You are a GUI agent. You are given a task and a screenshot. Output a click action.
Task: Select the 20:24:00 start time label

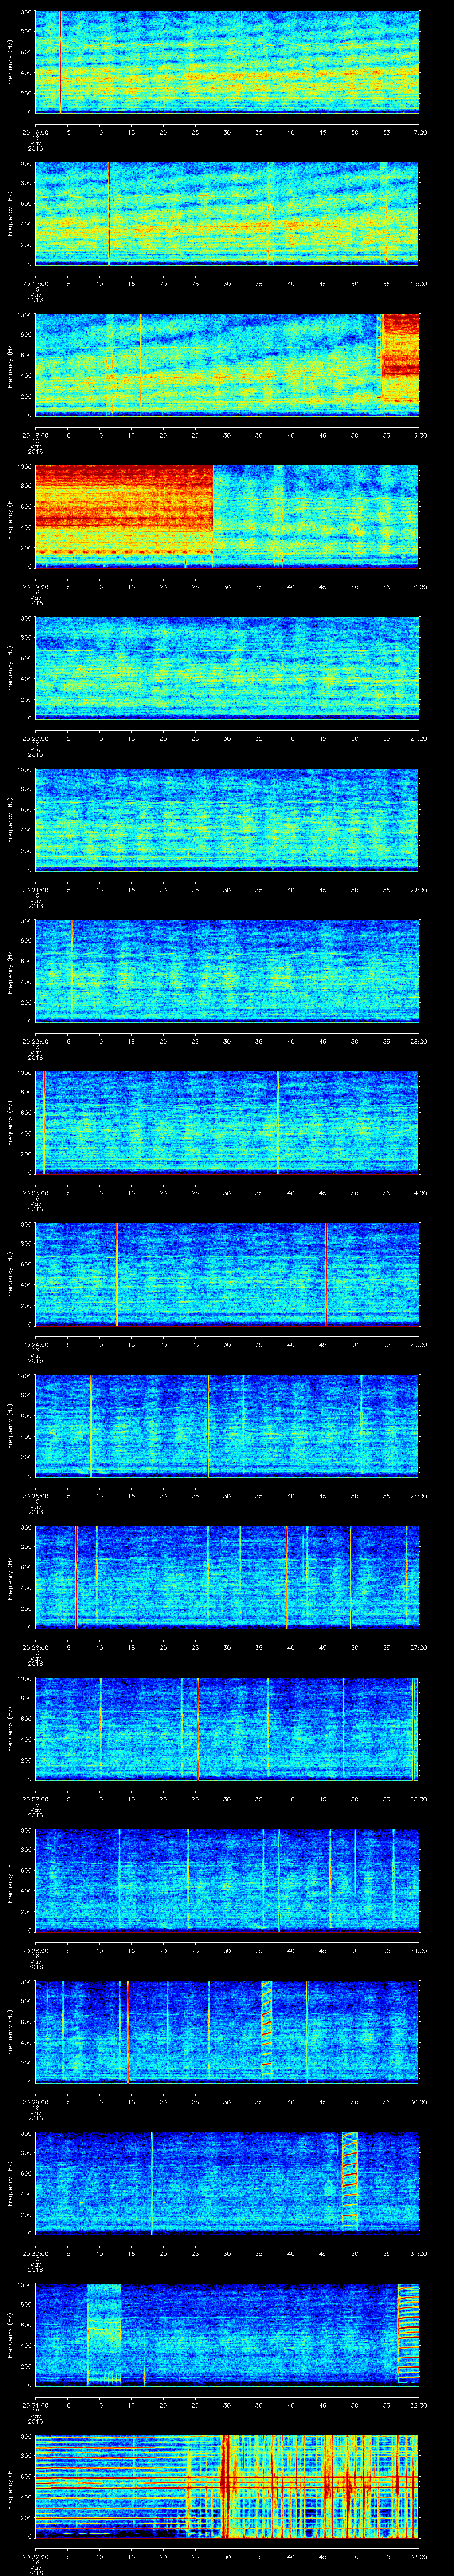35,1344
